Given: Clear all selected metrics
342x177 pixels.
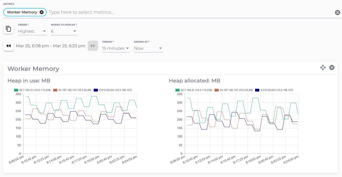Looking at the screenshot, I should point(337,12).
